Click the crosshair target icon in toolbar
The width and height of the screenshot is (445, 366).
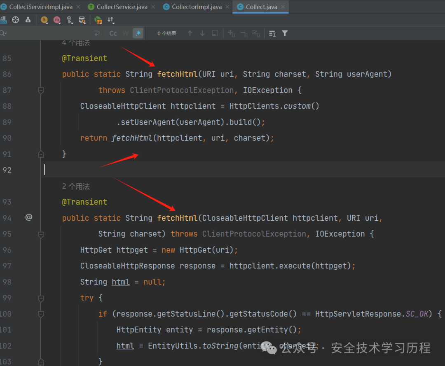point(16,20)
